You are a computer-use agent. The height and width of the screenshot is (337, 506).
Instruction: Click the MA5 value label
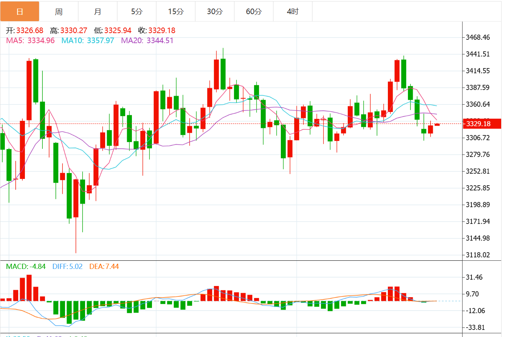(30, 41)
